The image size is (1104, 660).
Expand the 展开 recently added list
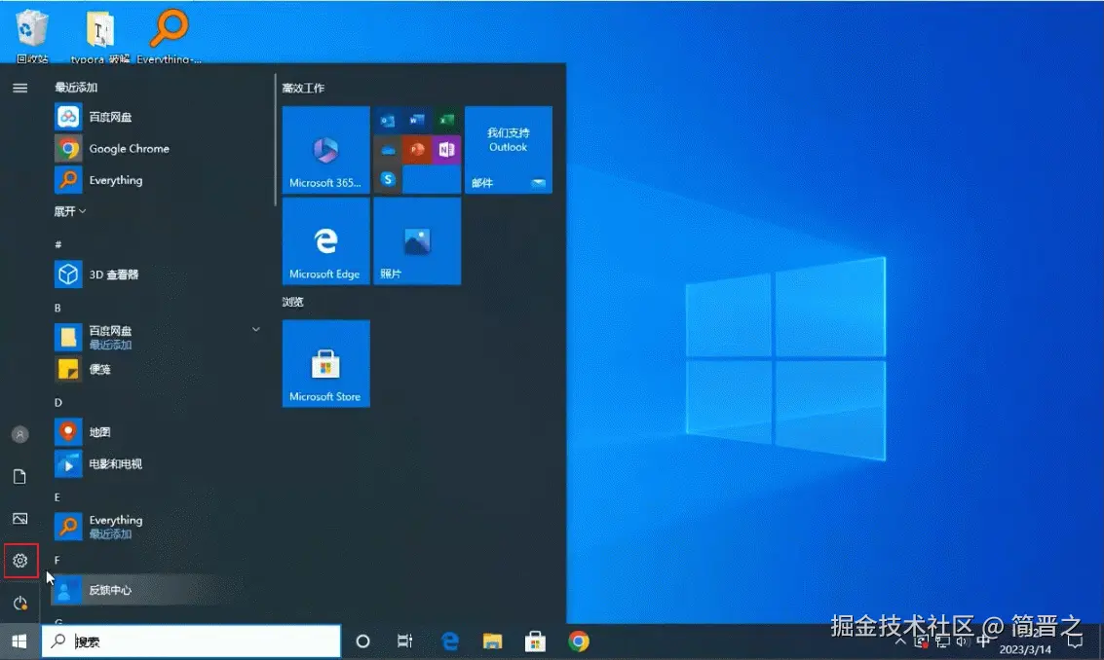tap(70, 211)
